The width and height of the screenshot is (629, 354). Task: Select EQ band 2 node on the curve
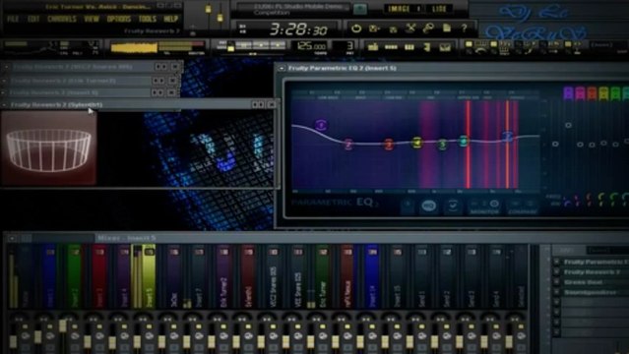pyautogui.click(x=348, y=144)
